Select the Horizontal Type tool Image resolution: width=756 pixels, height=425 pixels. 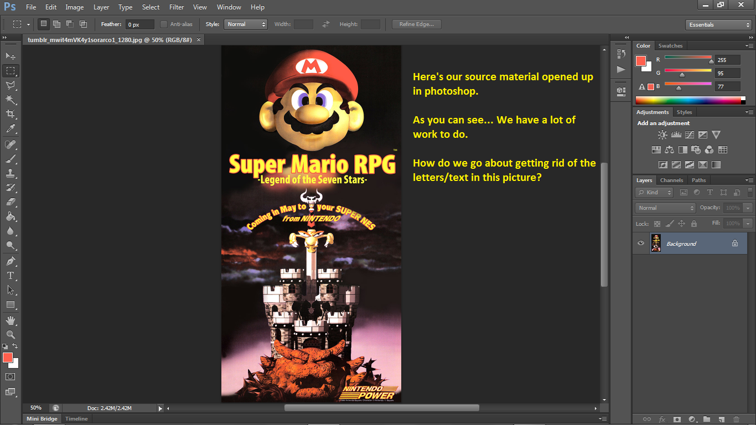click(11, 276)
